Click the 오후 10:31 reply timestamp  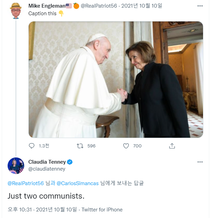click(20, 209)
